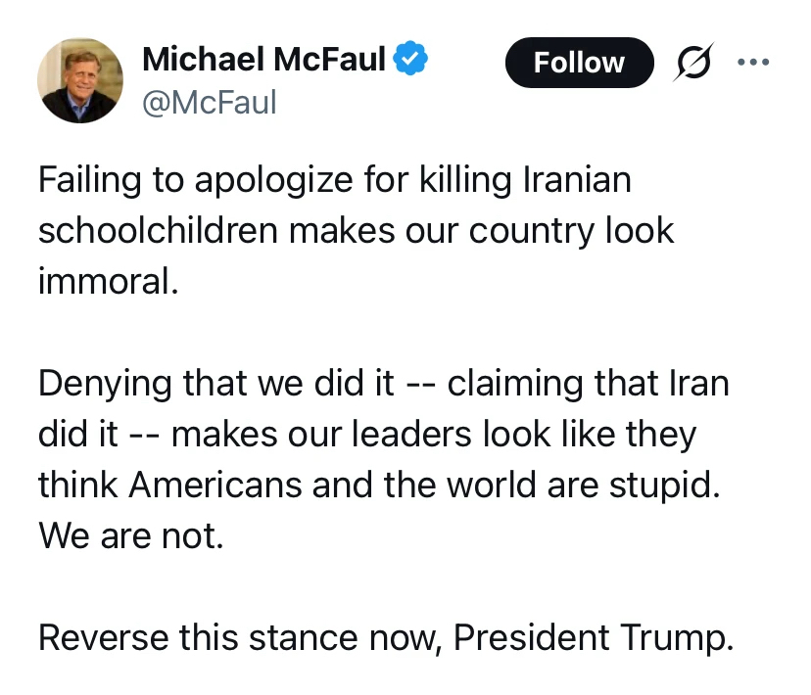Open the @McFaul handle link

(x=209, y=102)
